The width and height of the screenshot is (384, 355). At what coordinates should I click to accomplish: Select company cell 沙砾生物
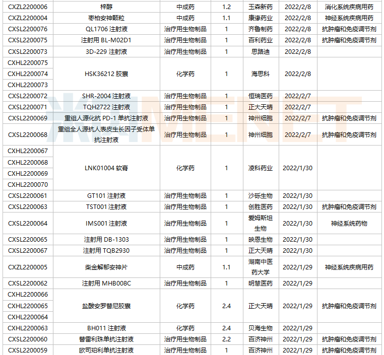[261, 196]
